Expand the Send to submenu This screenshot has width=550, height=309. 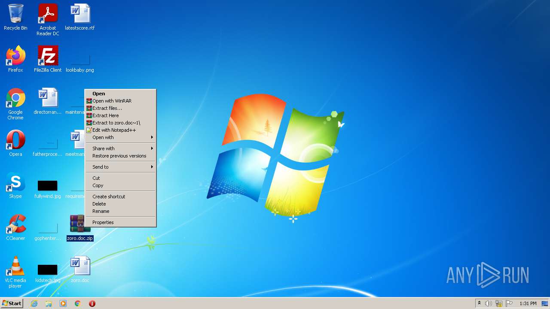[120, 167]
